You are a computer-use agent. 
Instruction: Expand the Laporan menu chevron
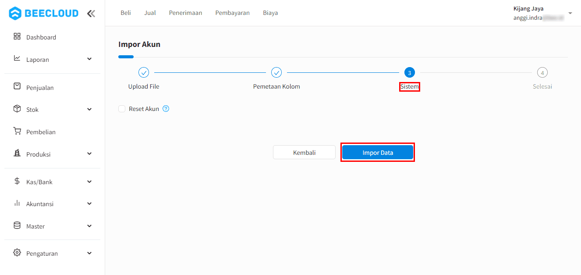(x=89, y=59)
